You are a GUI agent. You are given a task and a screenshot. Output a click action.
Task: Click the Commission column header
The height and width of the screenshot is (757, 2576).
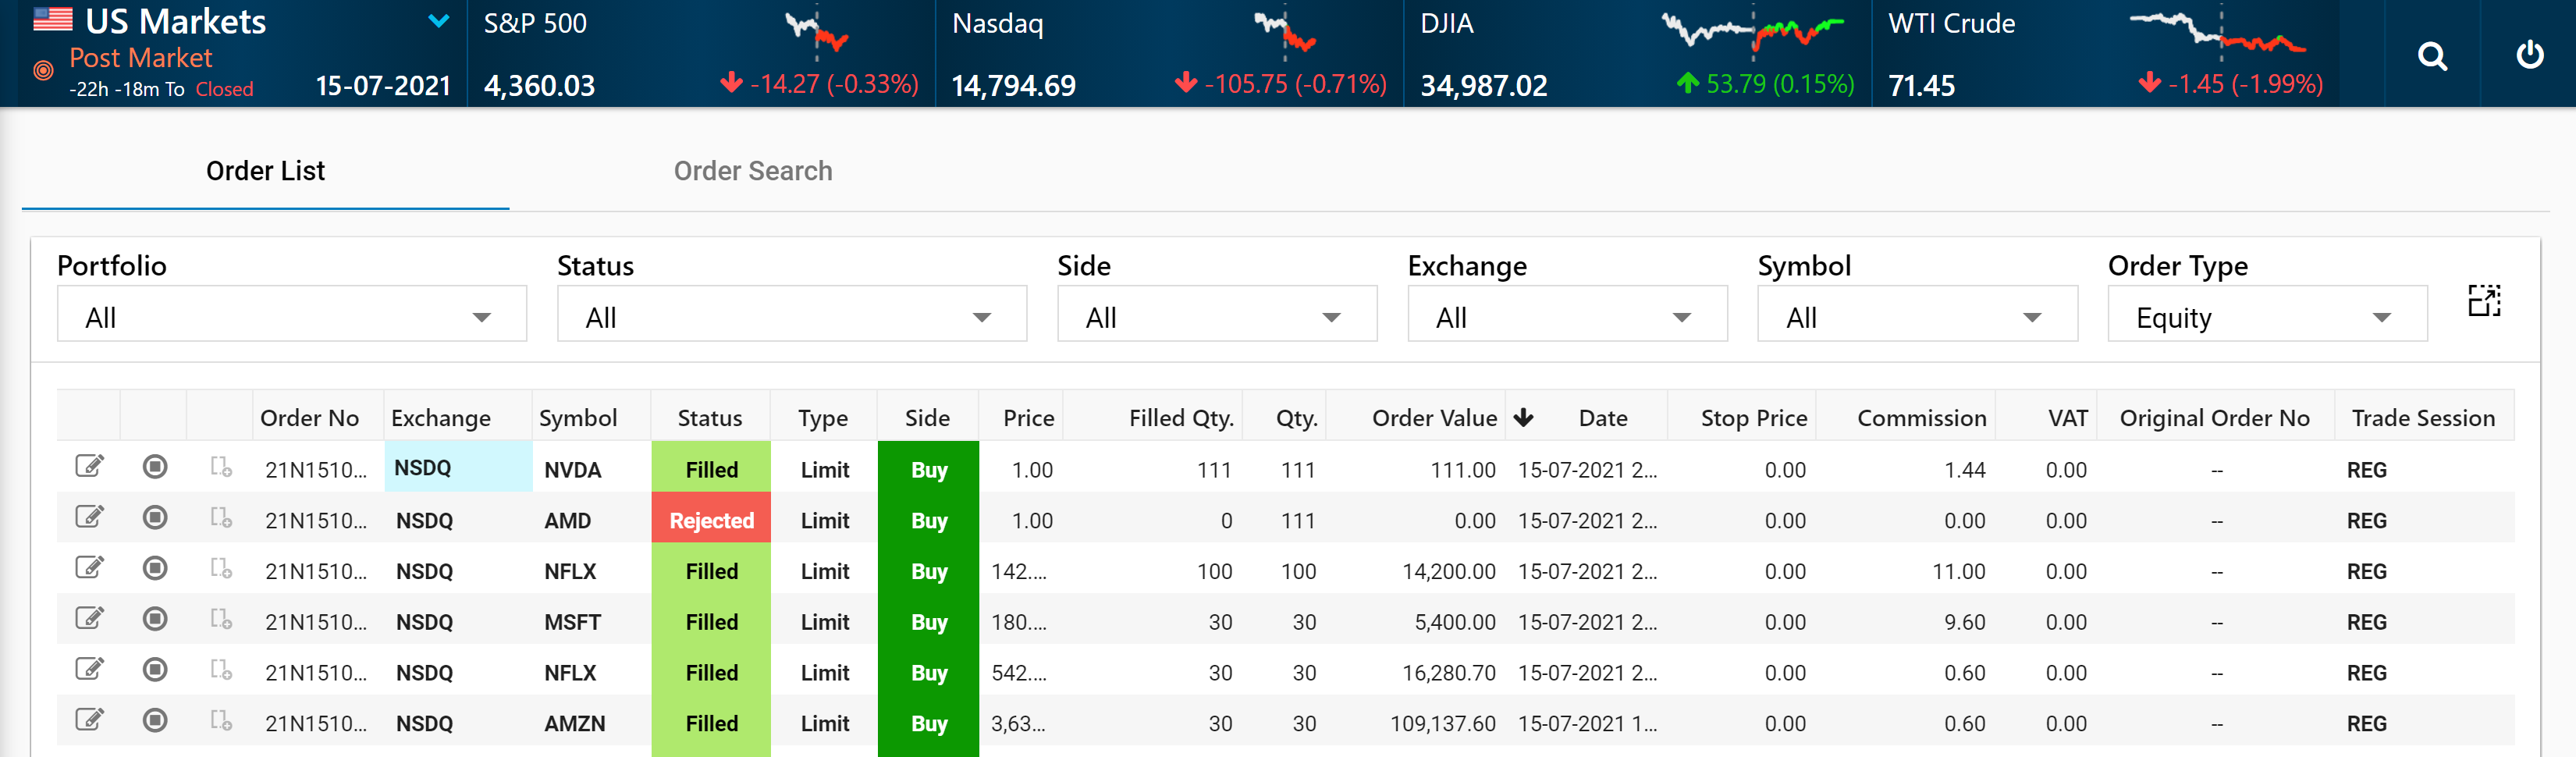click(x=1921, y=418)
